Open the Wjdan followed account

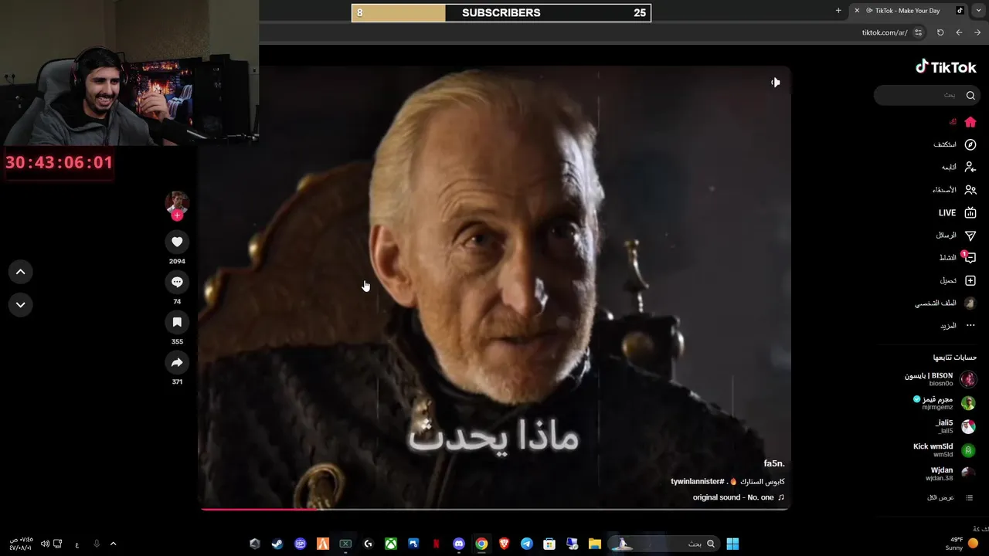pos(951,473)
